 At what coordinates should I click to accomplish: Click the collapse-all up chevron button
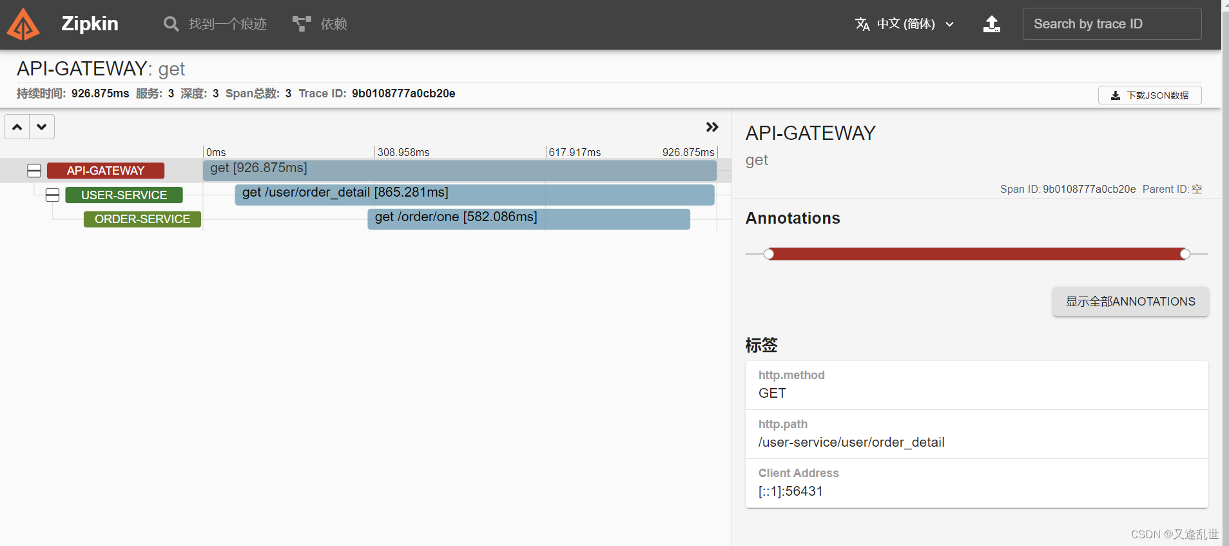[17, 127]
